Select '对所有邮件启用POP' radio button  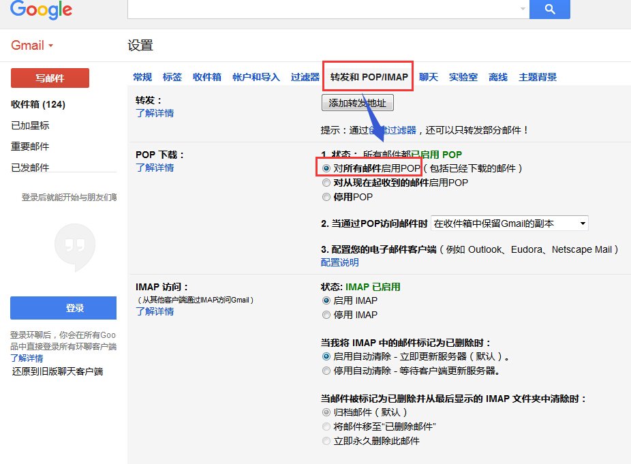pos(328,168)
